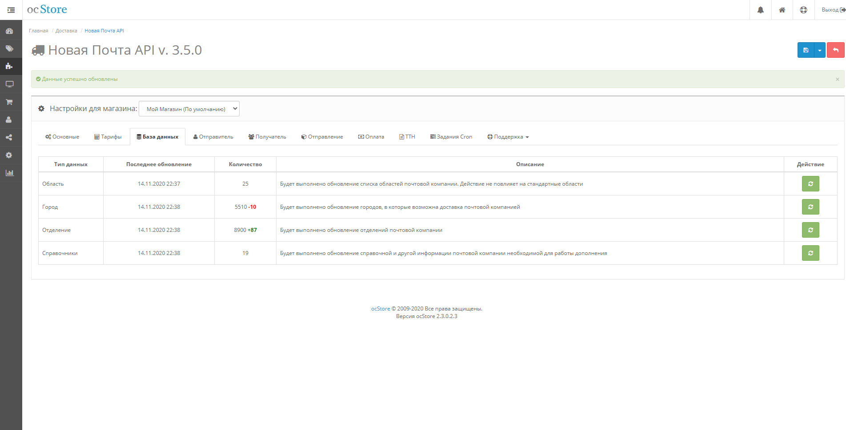
Task: Refresh the Отделение data row
Action: click(x=810, y=230)
